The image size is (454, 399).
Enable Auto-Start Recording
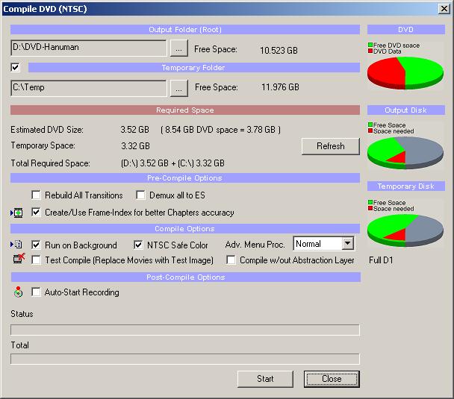pyautogui.click(x=36, y=292)
